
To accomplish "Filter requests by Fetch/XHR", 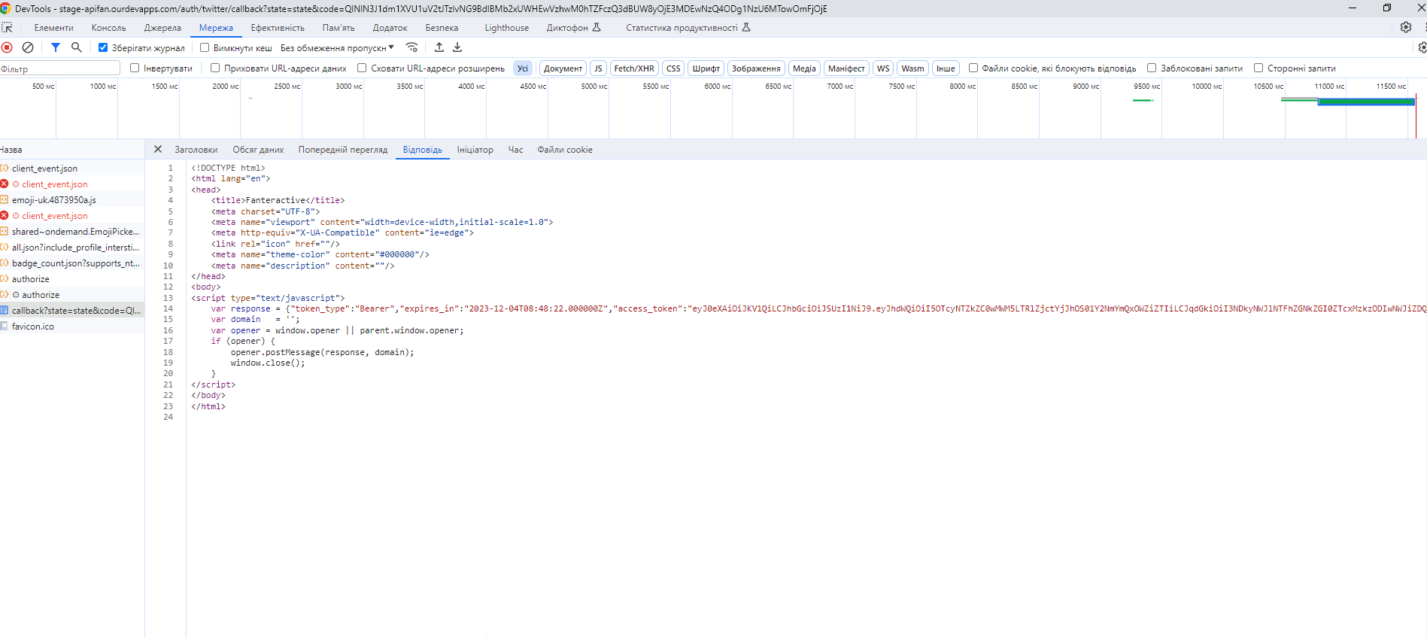I will click(634, 68).
